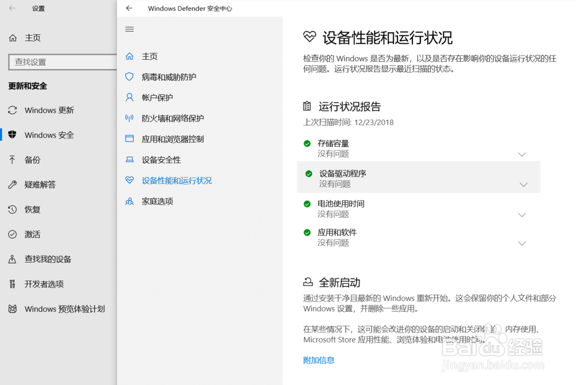Viewport: 576px width, 385px height.
Task: Click the Settings home icon
Action: pyautogui.click(x=13, y=38)
